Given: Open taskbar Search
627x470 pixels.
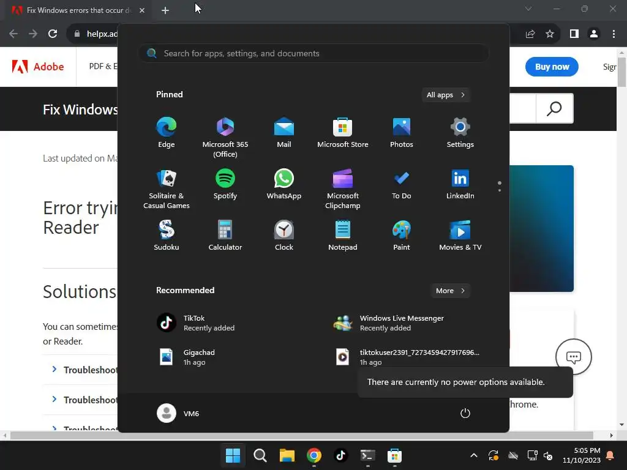Looking at the screenshot, I should tap(260, 455).
